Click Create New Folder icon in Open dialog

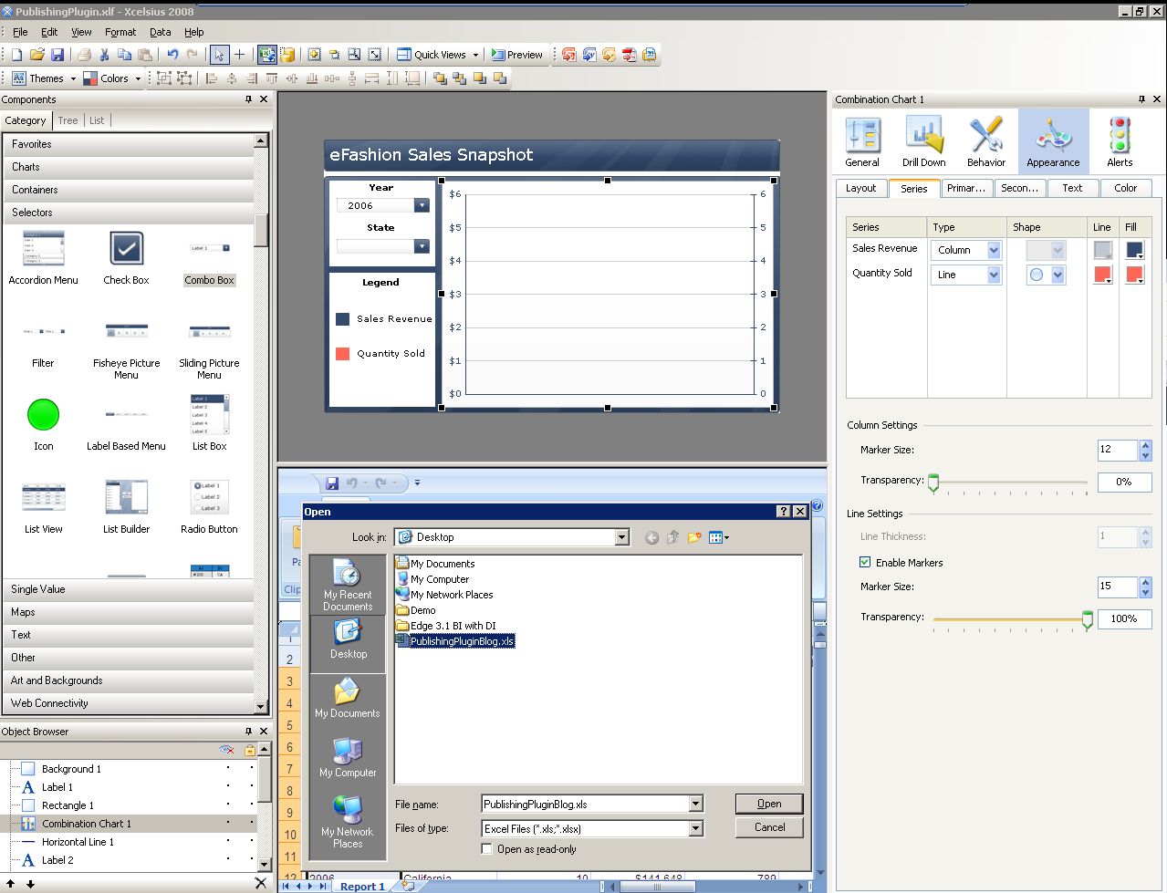(x=694, y=537)
